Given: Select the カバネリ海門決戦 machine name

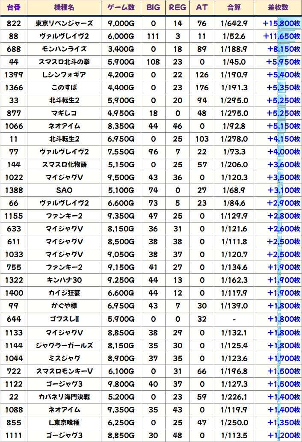Looking at the screenshot, I should click(x=64, y=397).
